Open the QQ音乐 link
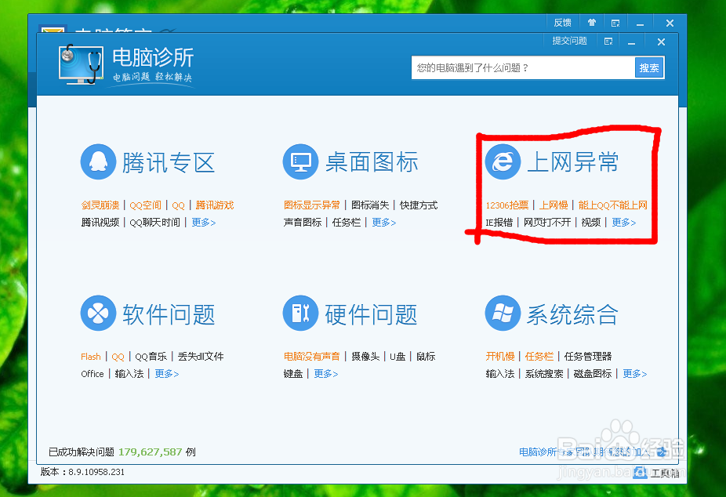This screenshot has width=726, height=497. coord(151,357)
